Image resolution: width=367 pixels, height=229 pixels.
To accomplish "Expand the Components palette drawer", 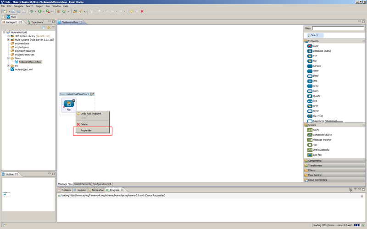I will click(x=334, y=161).
